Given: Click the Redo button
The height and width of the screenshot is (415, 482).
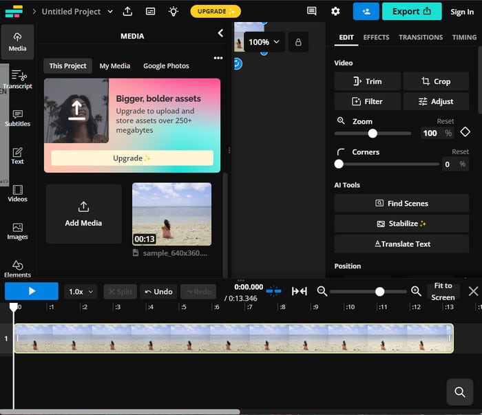Looking at the screenshot, I should 198,292.
